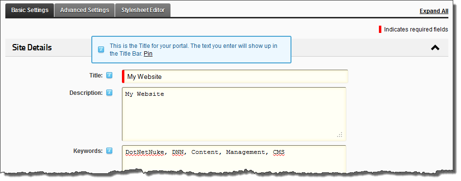Click into the Title text field
Viewport: 461px width, 181px height.
pos(235,76)
